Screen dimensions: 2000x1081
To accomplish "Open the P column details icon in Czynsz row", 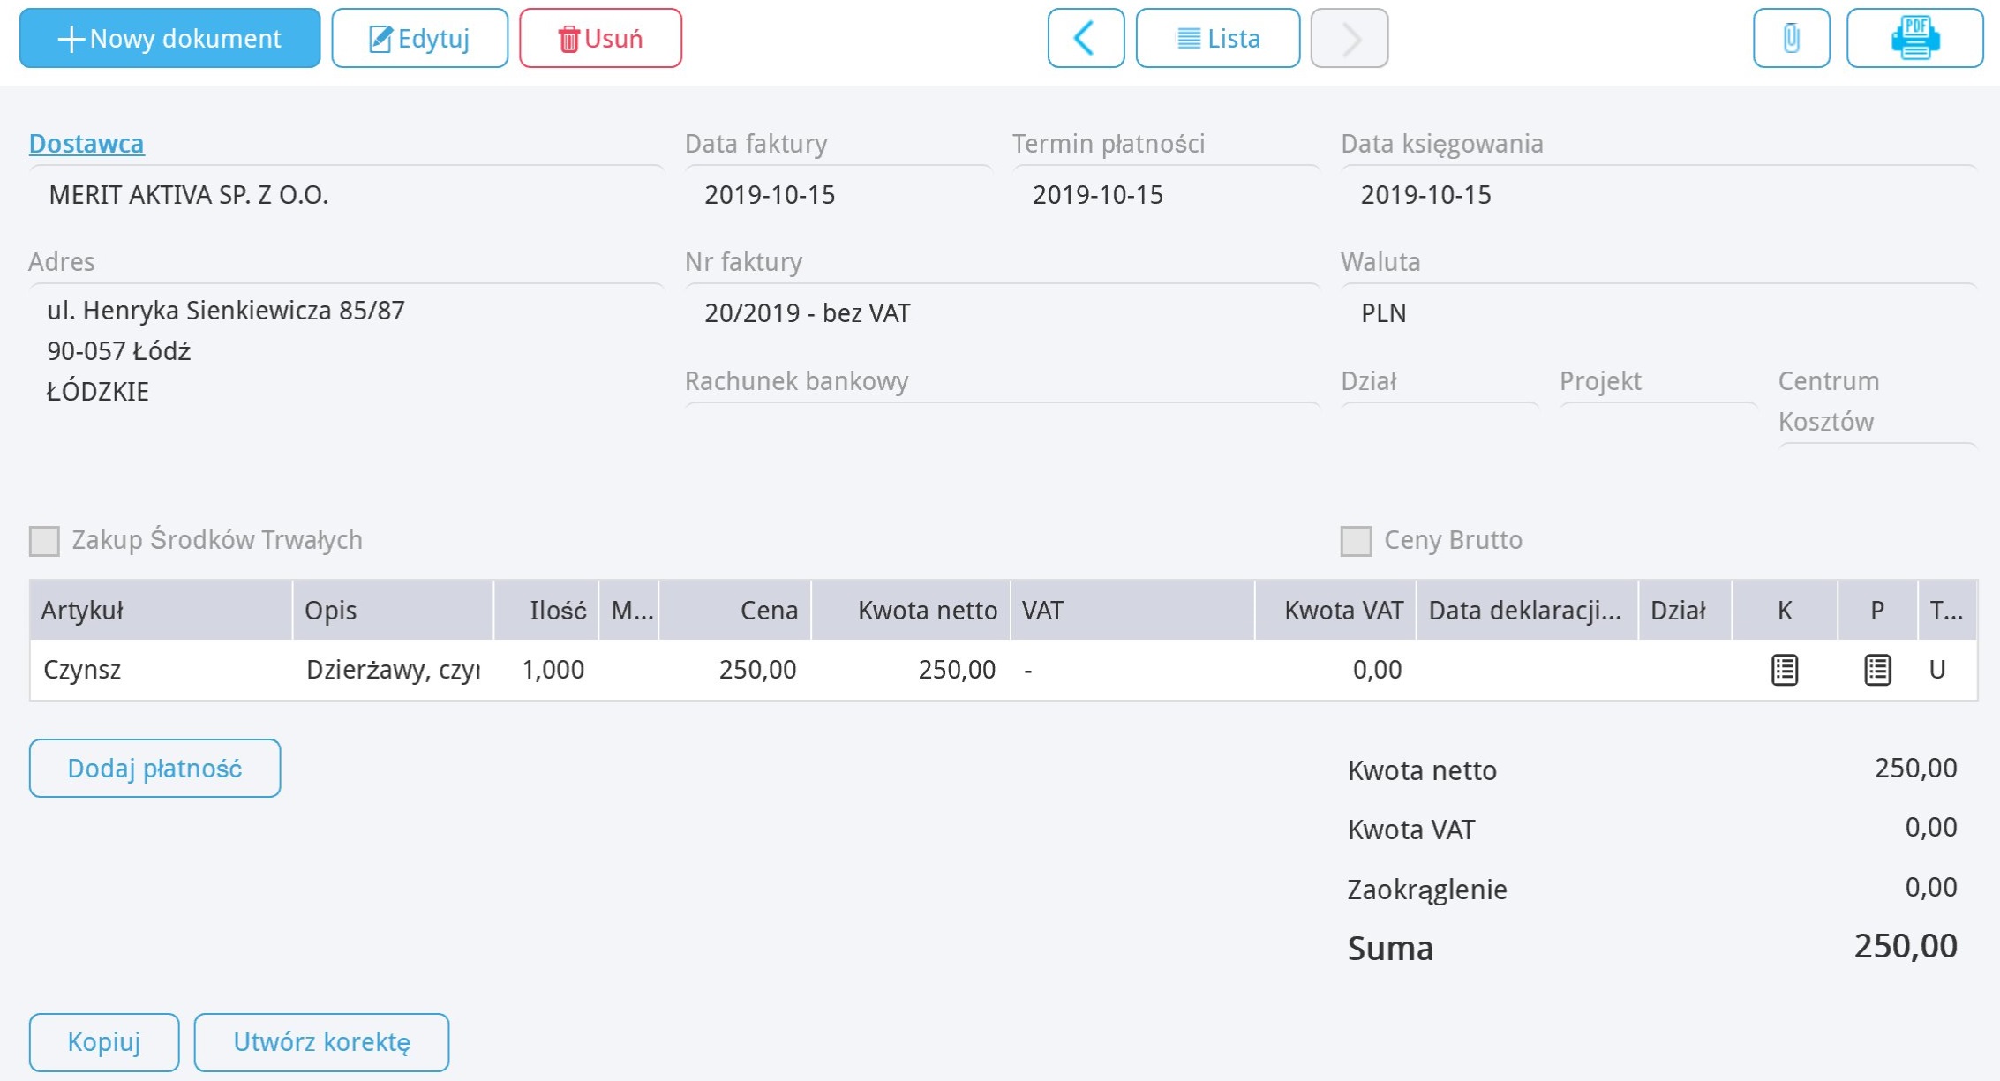I will (1876, 670).
